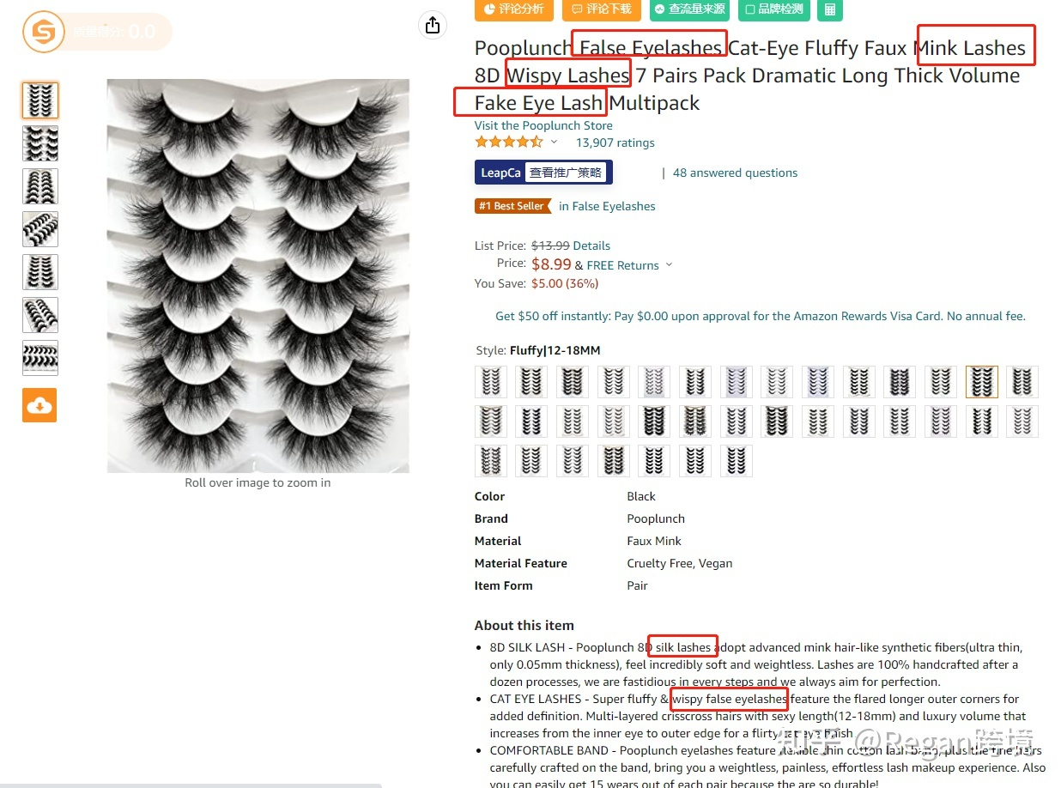Open 48 answered questions link

click(x=735, y=173)
